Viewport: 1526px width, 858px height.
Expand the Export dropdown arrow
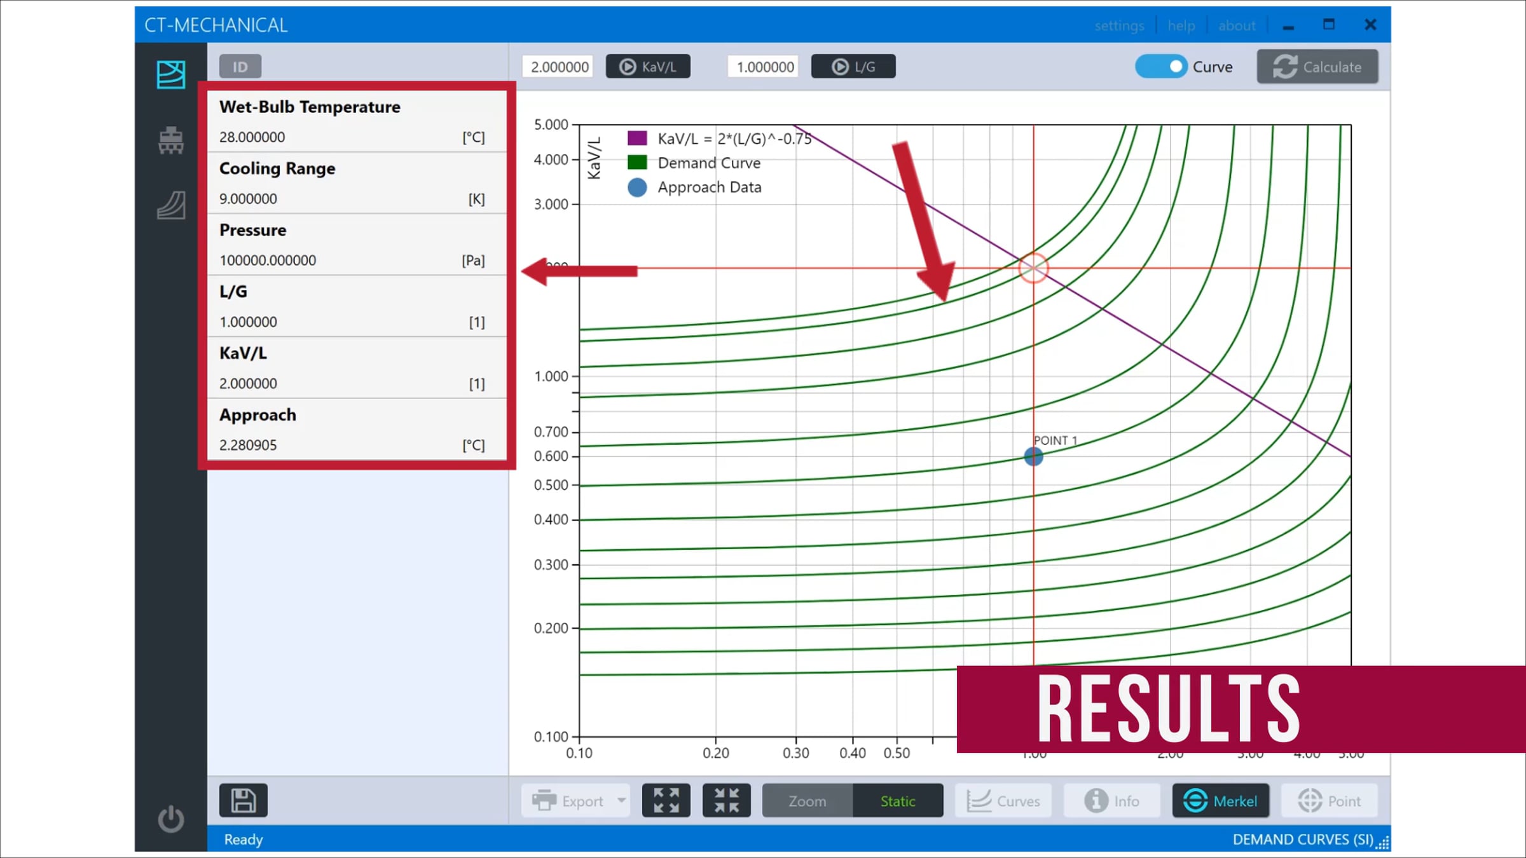point(621,801)
